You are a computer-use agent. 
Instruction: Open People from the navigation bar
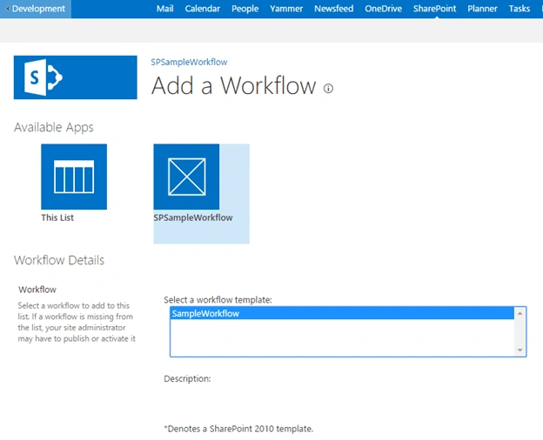pyautogui.click(x=245, y=9)
